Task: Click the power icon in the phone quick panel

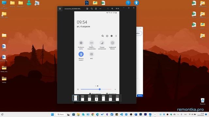Action: [x=107, y=36]
